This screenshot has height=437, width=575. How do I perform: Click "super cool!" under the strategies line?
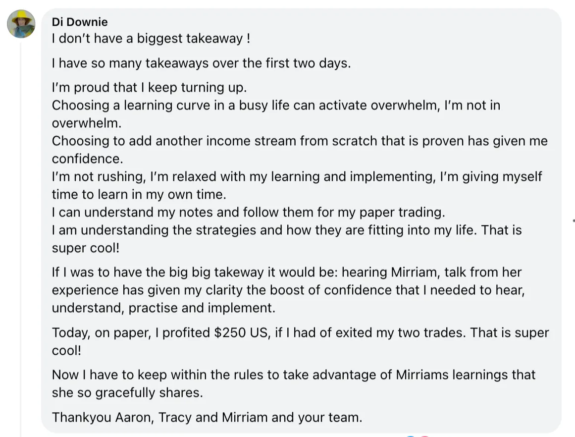[x=86, y=248]
